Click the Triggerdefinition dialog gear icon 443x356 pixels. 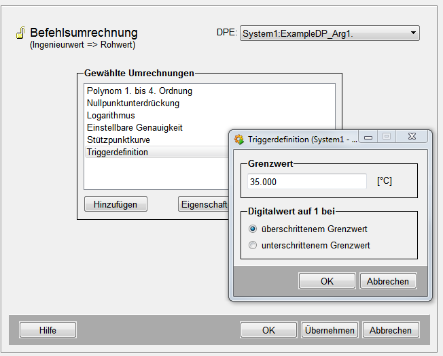[x=239, y=140]
